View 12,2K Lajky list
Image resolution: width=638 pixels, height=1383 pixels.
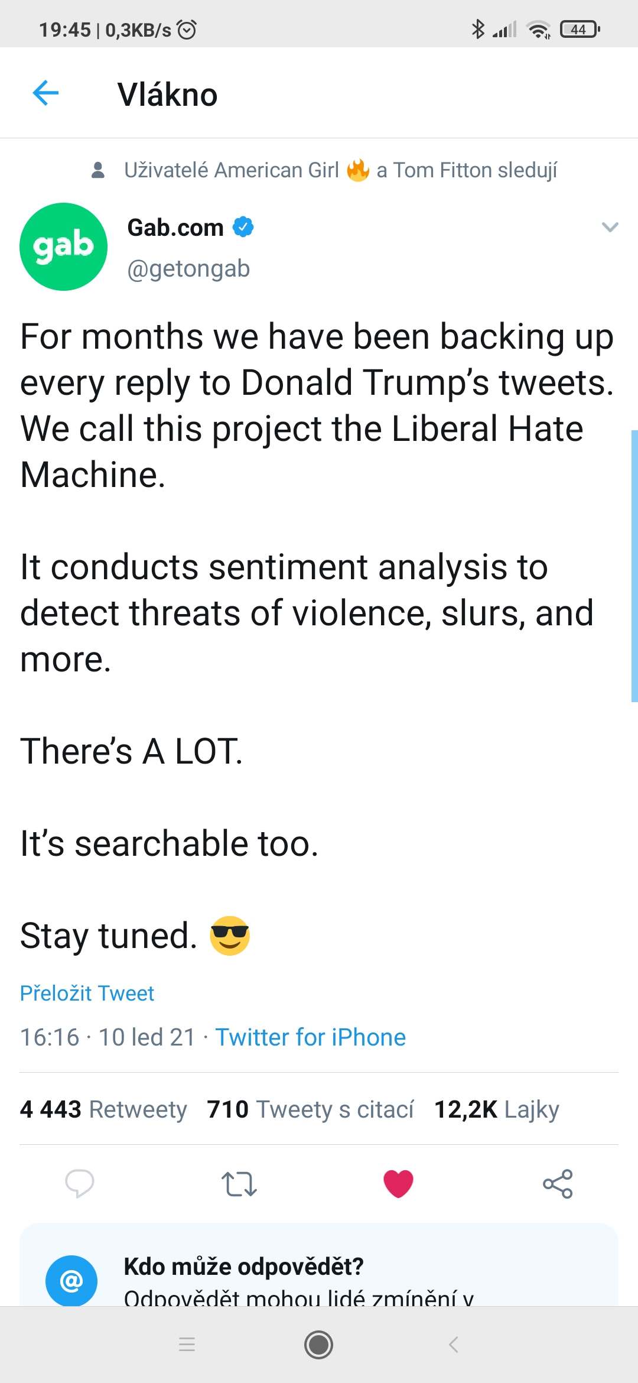(x=496, y=1109)
